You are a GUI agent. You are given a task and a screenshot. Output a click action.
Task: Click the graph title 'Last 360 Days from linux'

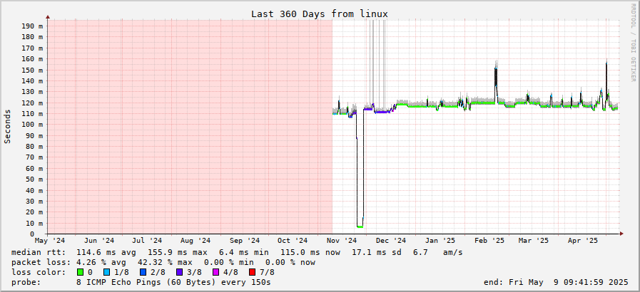click(319, 14)
